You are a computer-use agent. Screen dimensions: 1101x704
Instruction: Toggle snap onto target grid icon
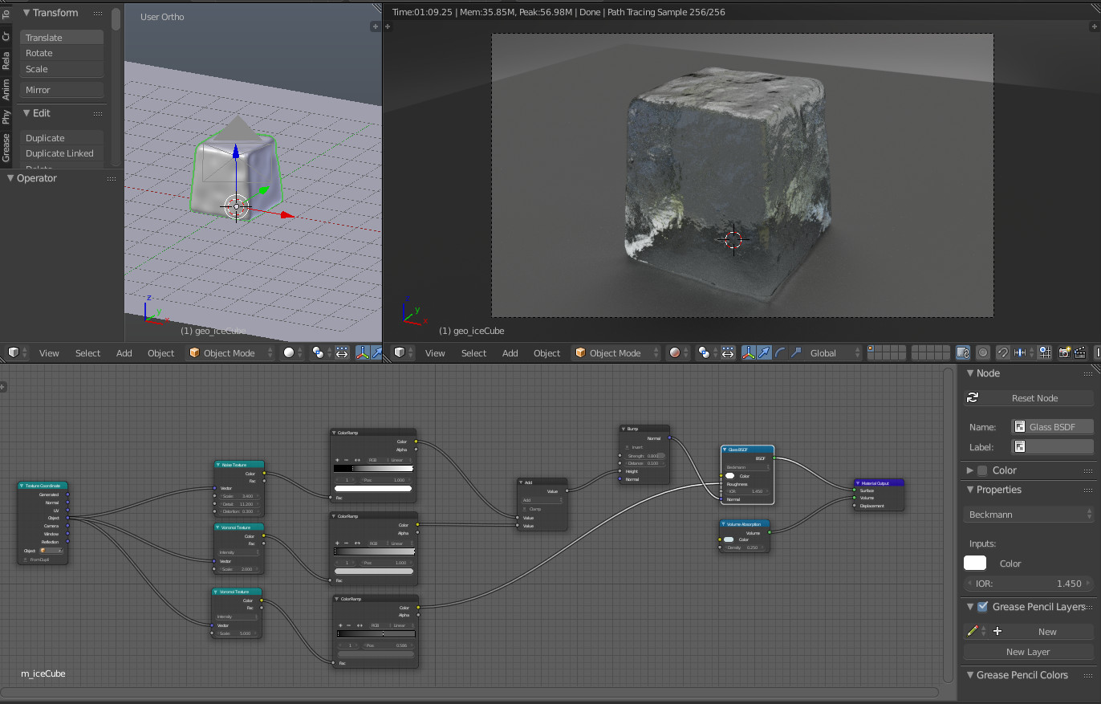point(1044,353)
